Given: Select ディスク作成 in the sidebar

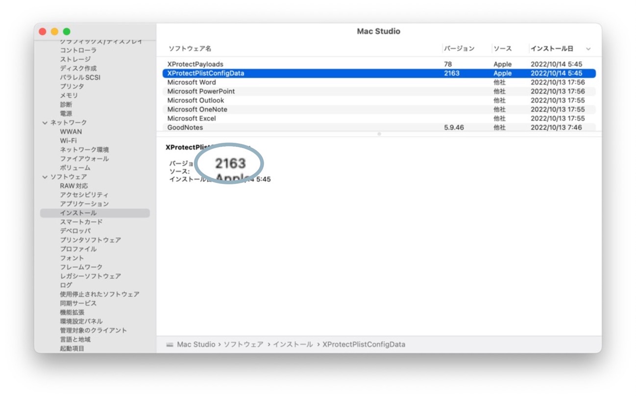Looking at the screenshot, I should pos(78,68).
